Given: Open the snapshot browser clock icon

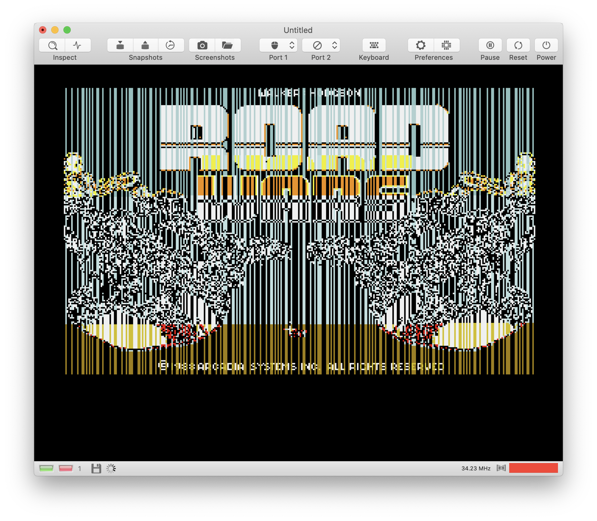Looking at the screenshot, I should tap(170, 45).
